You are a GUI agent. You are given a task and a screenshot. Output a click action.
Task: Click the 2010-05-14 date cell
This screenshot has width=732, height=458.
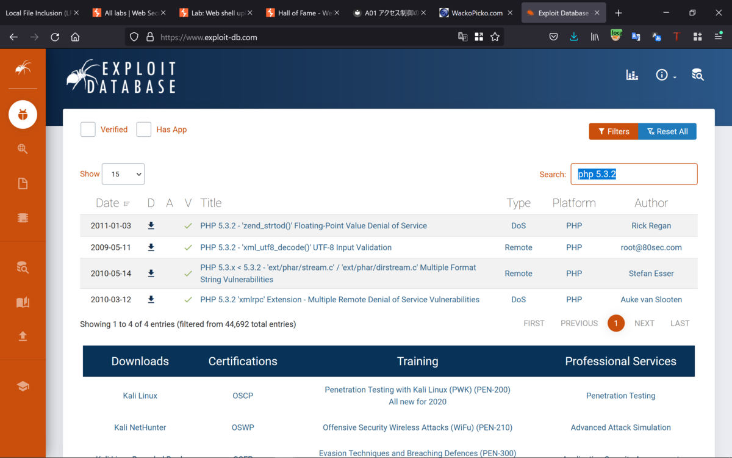coord(111,274)
